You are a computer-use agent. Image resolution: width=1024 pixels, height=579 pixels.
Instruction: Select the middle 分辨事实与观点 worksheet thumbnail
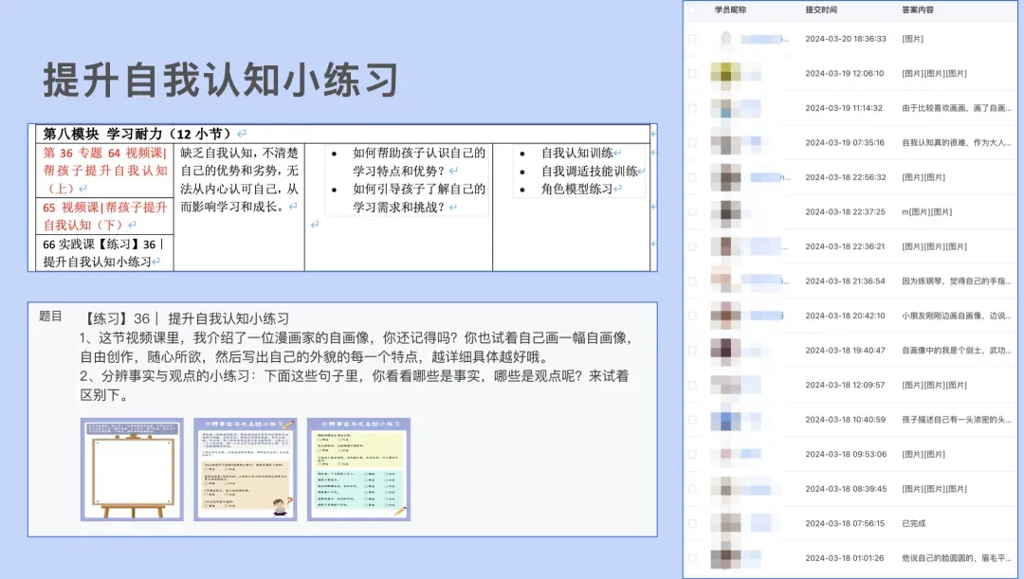(246, 467)
